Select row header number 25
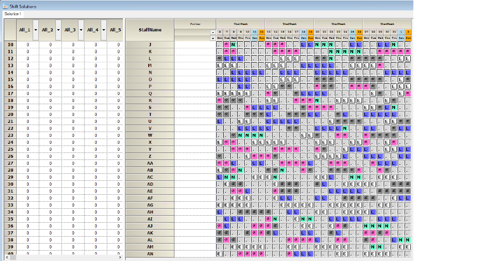The width and height of the screenshot is (484, 261). (x=10, y=149)
